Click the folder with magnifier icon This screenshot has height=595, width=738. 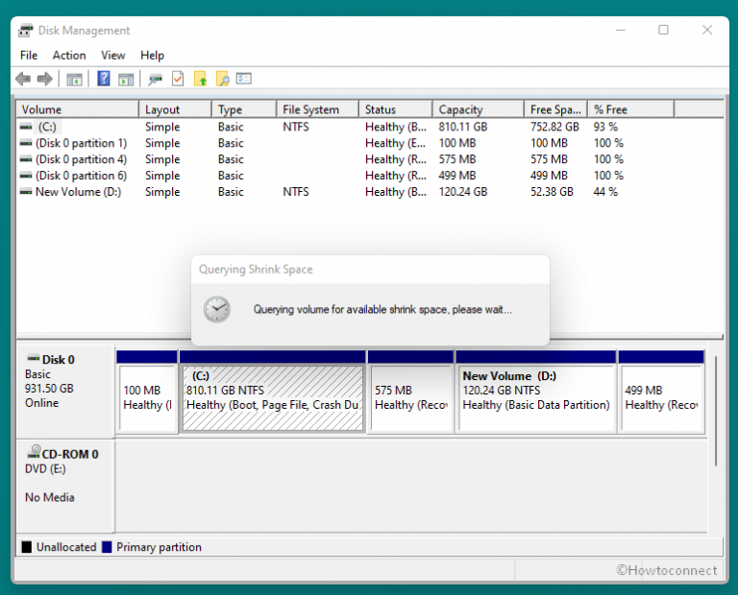tap(222, 80)
